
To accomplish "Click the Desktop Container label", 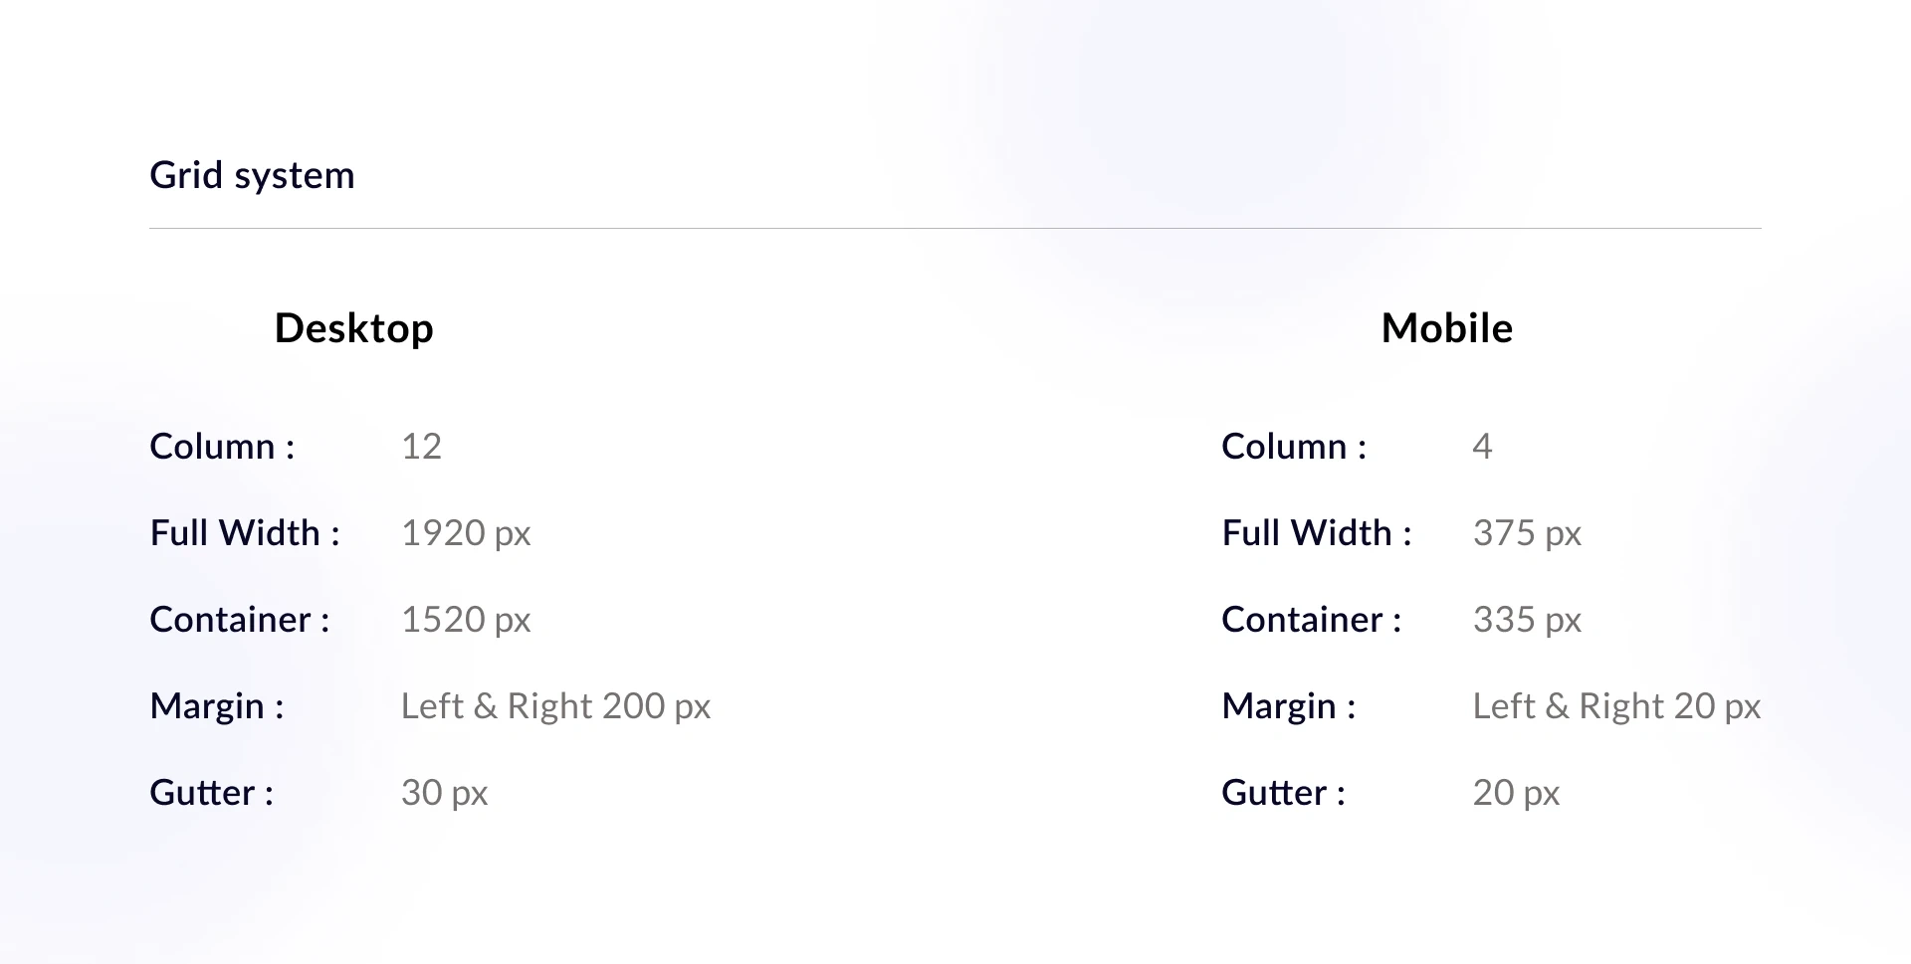I will tap(239, 620).
